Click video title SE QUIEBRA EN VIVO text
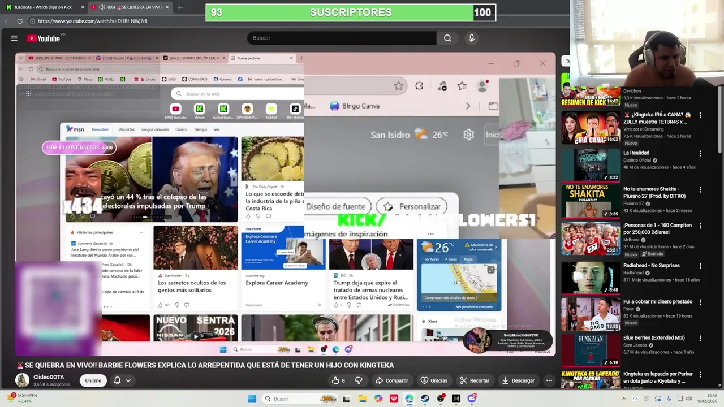724x407 pixels. tap(209, 365)
